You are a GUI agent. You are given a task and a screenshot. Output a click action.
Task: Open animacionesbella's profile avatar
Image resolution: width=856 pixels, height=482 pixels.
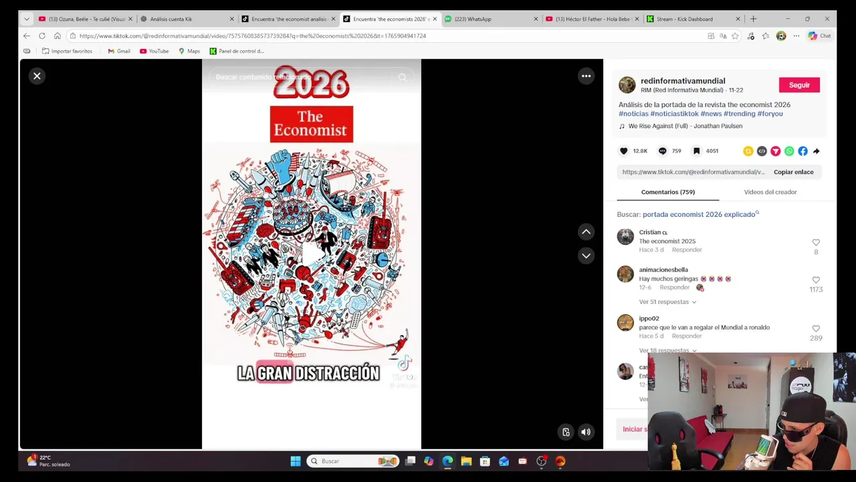pyautogui.click(x=625, y=274)
